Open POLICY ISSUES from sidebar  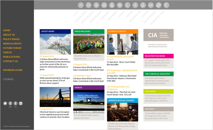click(11, 39)
